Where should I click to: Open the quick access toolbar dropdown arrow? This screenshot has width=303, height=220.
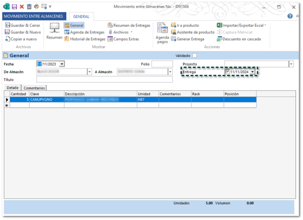50,7
